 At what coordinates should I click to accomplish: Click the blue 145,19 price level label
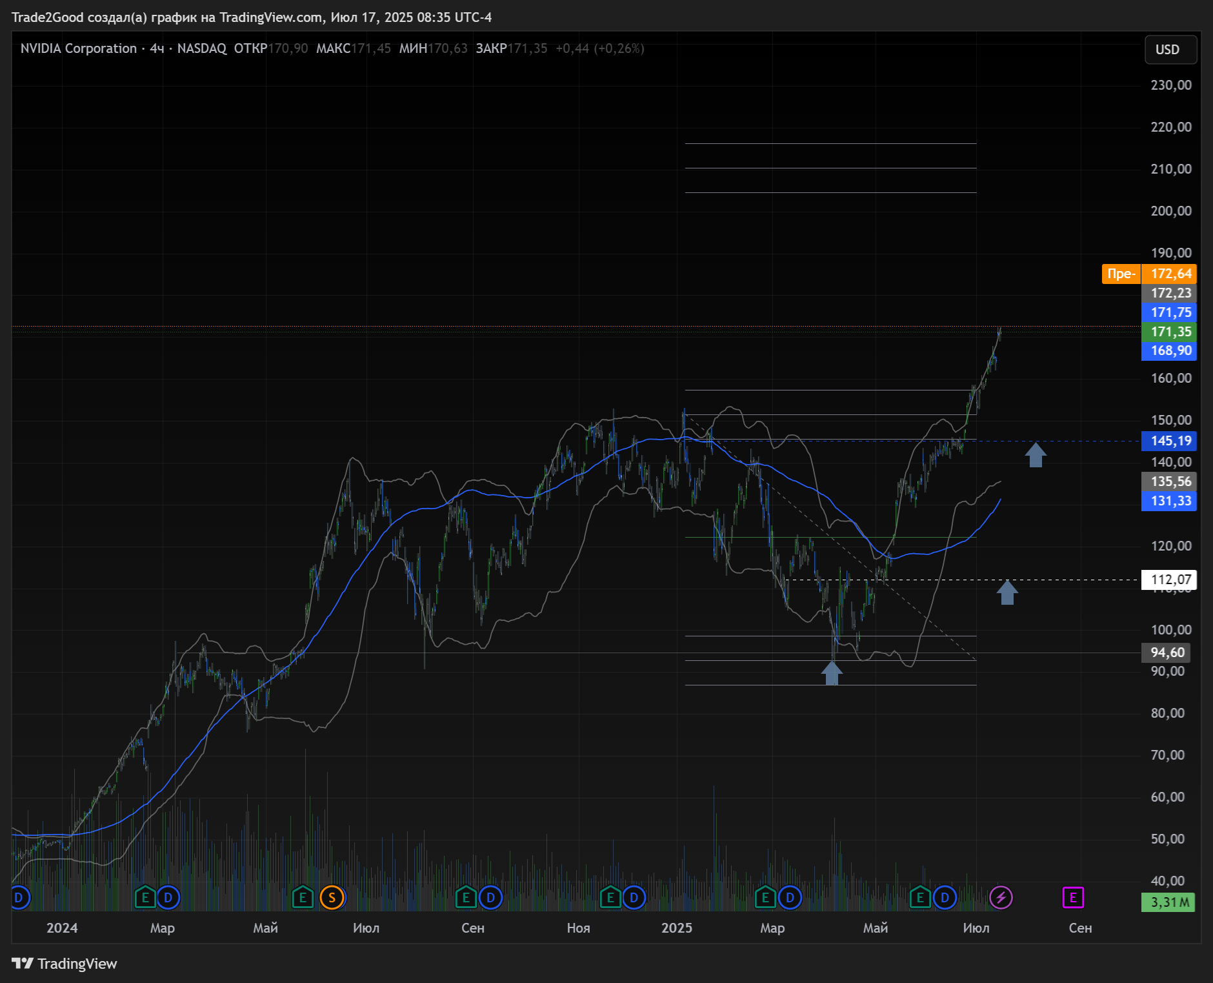pyautogui.click(x=1168, y=441)
